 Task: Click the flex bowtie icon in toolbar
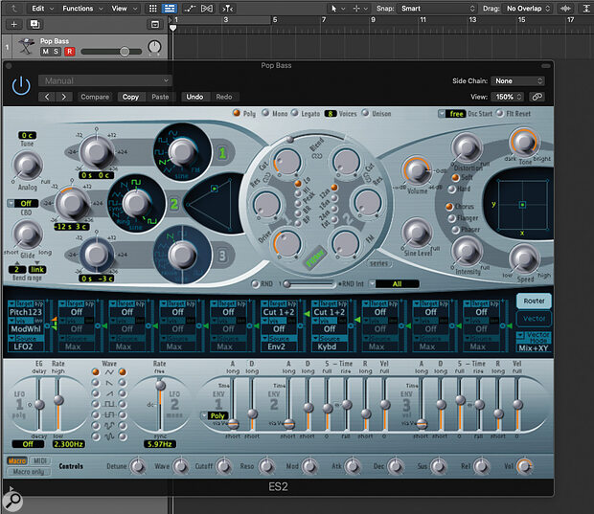pyautogui.click(x=207, y=9)
